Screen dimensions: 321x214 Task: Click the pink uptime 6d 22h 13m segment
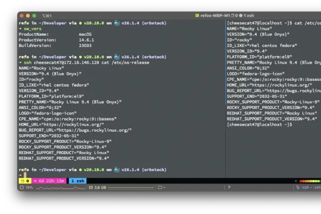pos(49,181)
